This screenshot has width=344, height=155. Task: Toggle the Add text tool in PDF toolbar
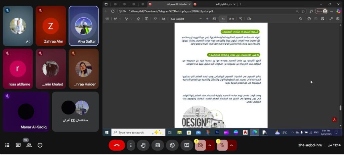tap(146, 19)
